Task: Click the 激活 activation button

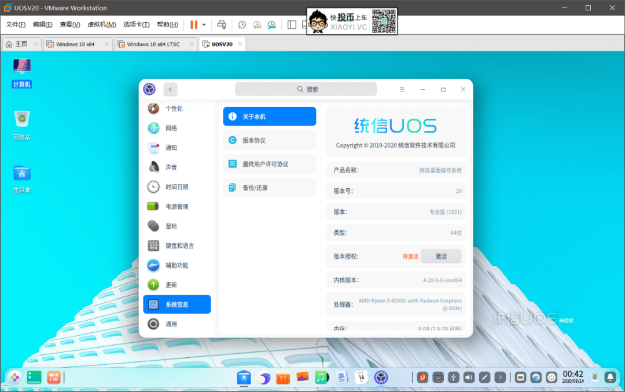Action: 441,256
